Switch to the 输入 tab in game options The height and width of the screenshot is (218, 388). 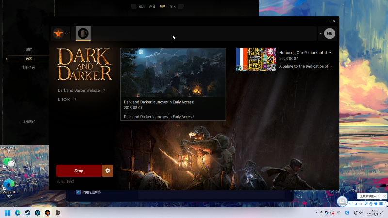click(x=173, y=6)
